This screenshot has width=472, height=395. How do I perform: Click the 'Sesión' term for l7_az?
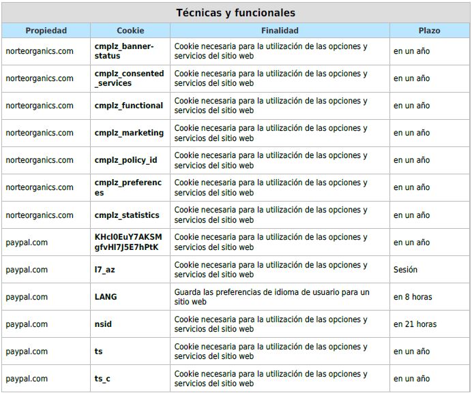tap(405, 270)
